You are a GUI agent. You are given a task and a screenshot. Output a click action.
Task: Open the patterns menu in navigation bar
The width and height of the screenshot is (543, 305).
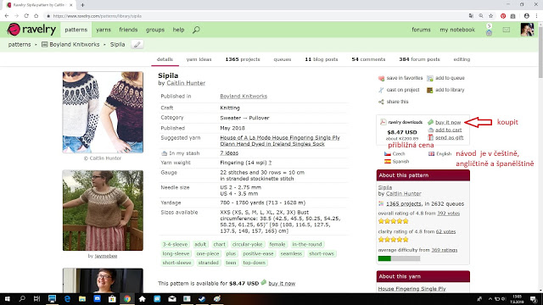[x=76, y=30]
